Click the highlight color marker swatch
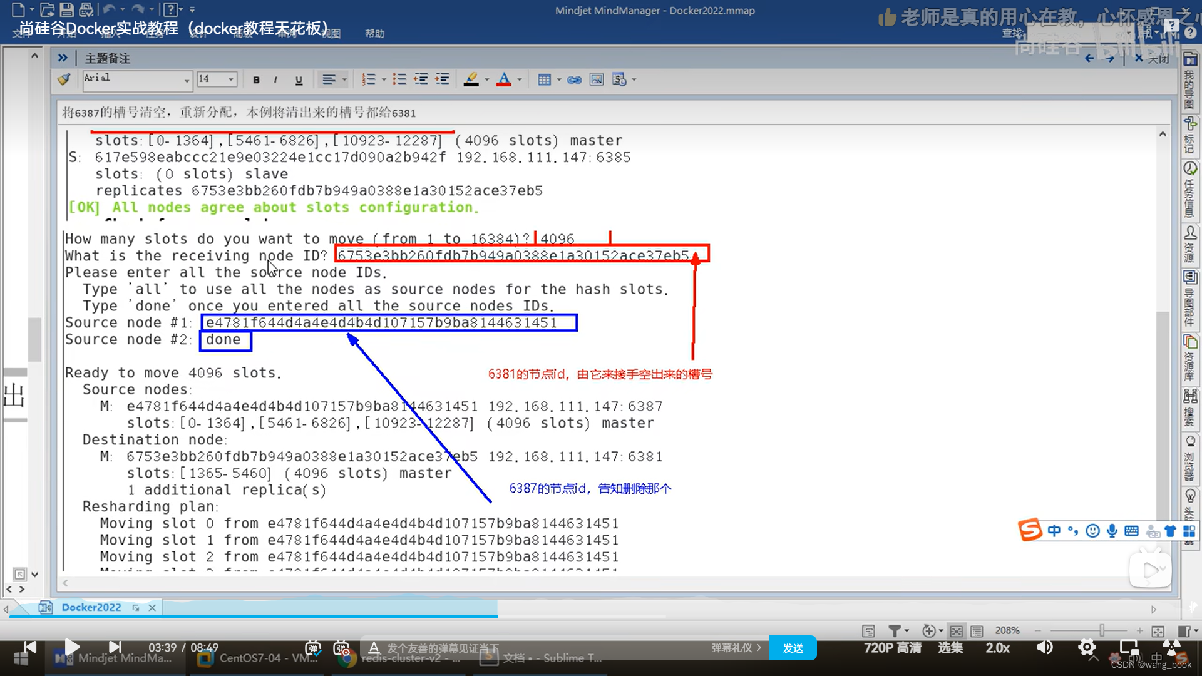1202x676 pixels. click(471, 79)
